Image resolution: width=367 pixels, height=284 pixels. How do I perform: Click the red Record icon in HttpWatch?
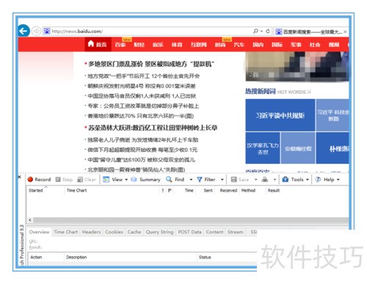[30, 180]
